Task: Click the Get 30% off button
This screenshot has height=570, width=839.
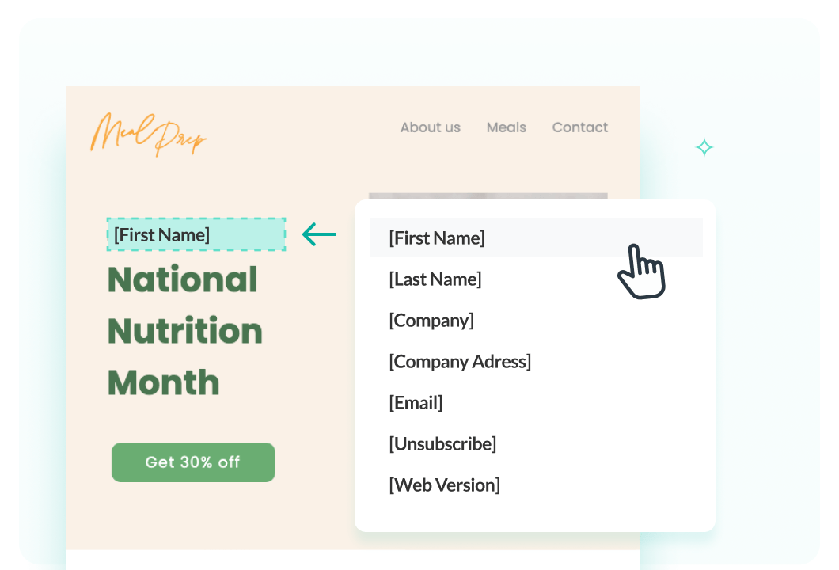Action: [x=193, y=462]
